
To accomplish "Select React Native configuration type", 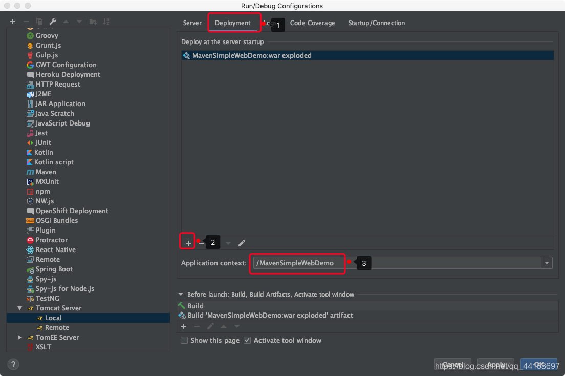I will (55, 249).
